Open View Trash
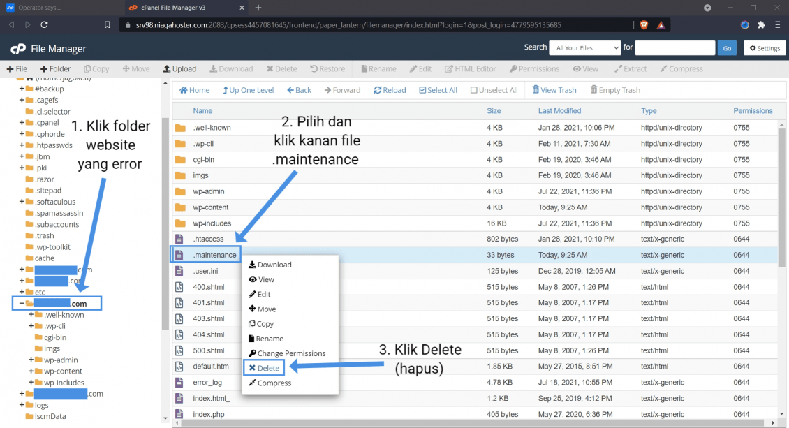Viewport: 789px width, 428px height. coord(554,90)
